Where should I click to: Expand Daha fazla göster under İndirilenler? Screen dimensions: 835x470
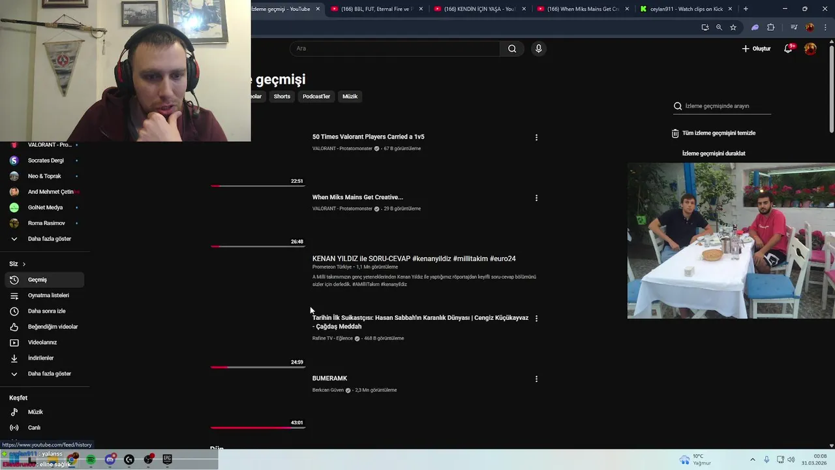(44, 374)
